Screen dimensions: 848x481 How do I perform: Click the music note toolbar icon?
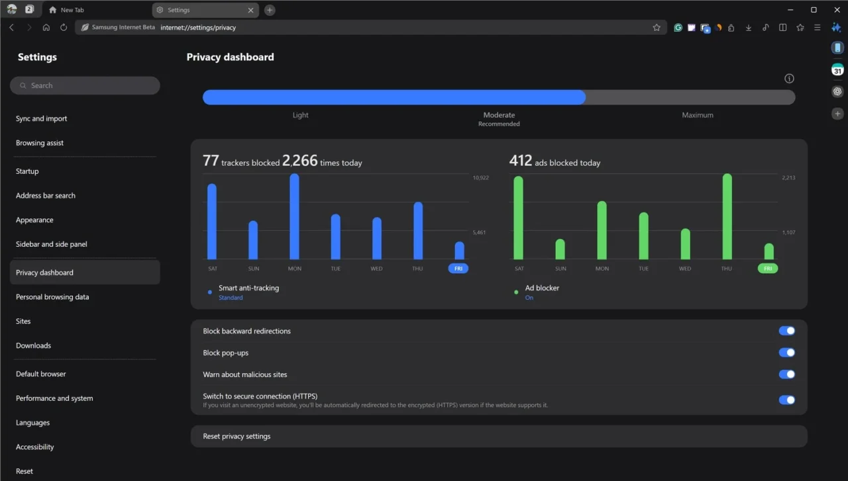(765, 27)
